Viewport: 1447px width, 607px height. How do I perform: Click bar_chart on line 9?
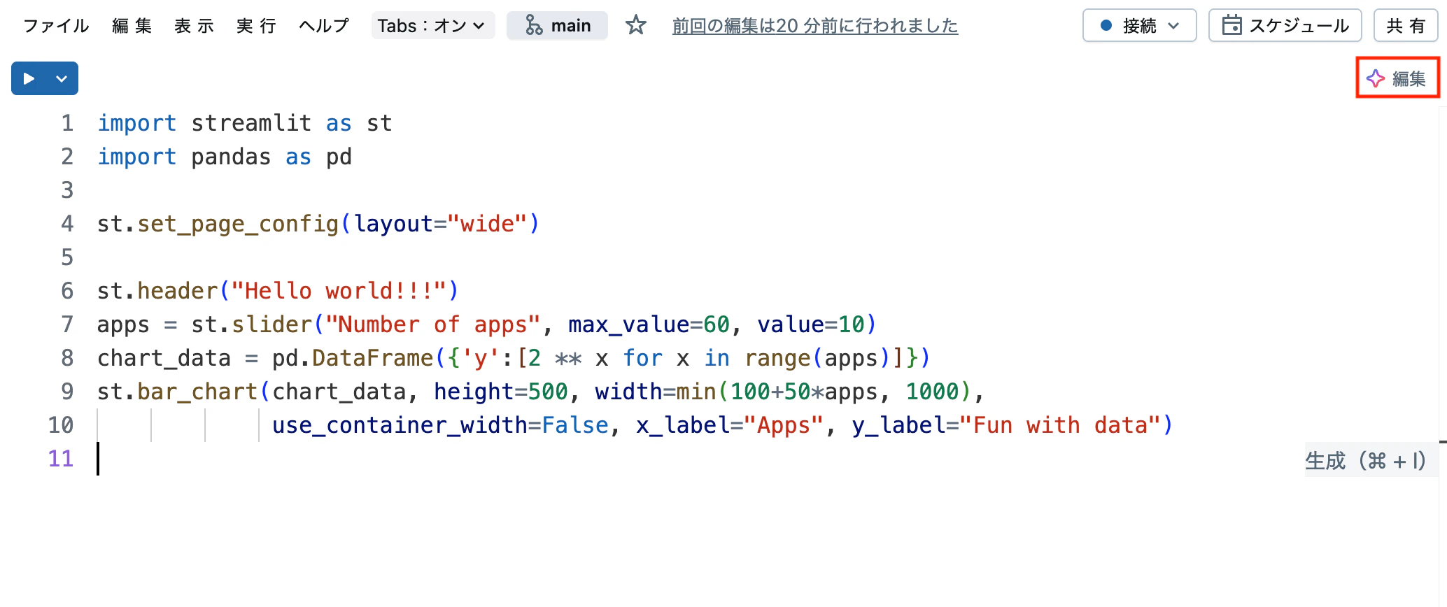pos(197,392)
